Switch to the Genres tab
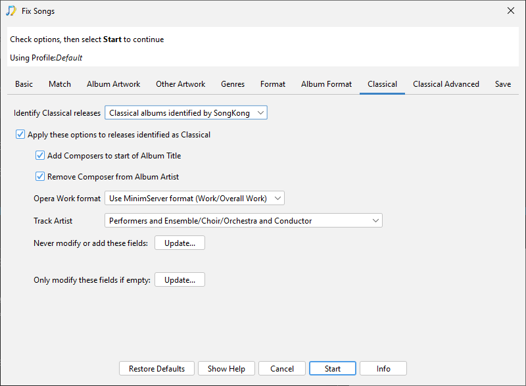Image resolution: width=526 pixels, height=386 pixels. [x=233, y=84]
